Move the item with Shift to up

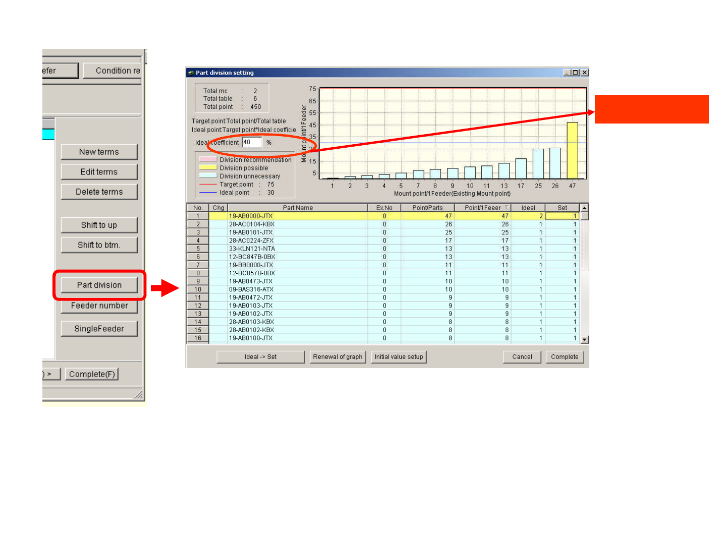coord(99,225)
